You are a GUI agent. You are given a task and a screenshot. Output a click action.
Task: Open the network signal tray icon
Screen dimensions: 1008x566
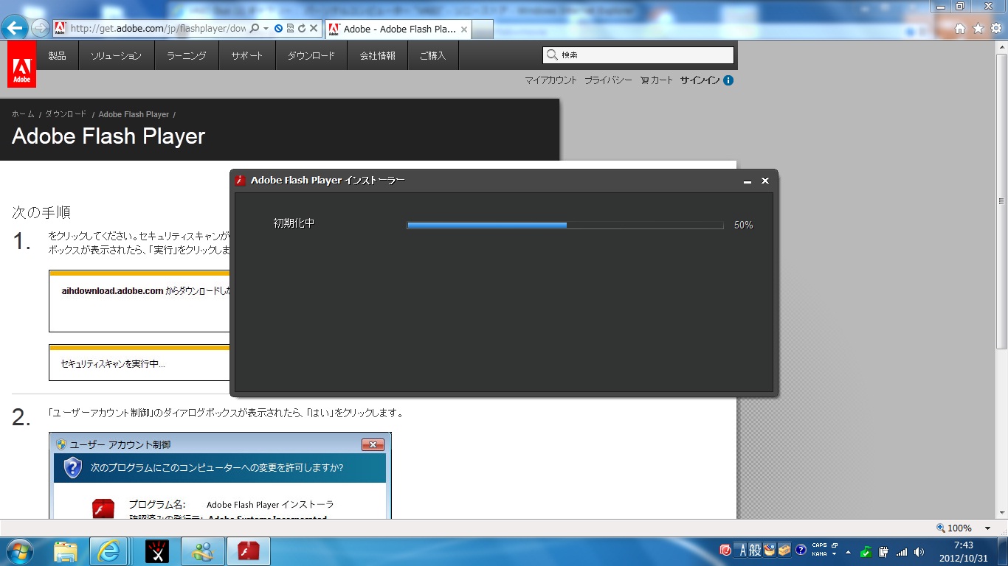tap(902, 551)
